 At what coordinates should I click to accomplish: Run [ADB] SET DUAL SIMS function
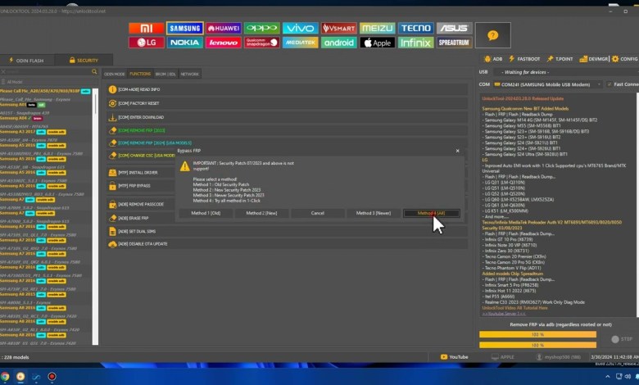tap(287, 231)
